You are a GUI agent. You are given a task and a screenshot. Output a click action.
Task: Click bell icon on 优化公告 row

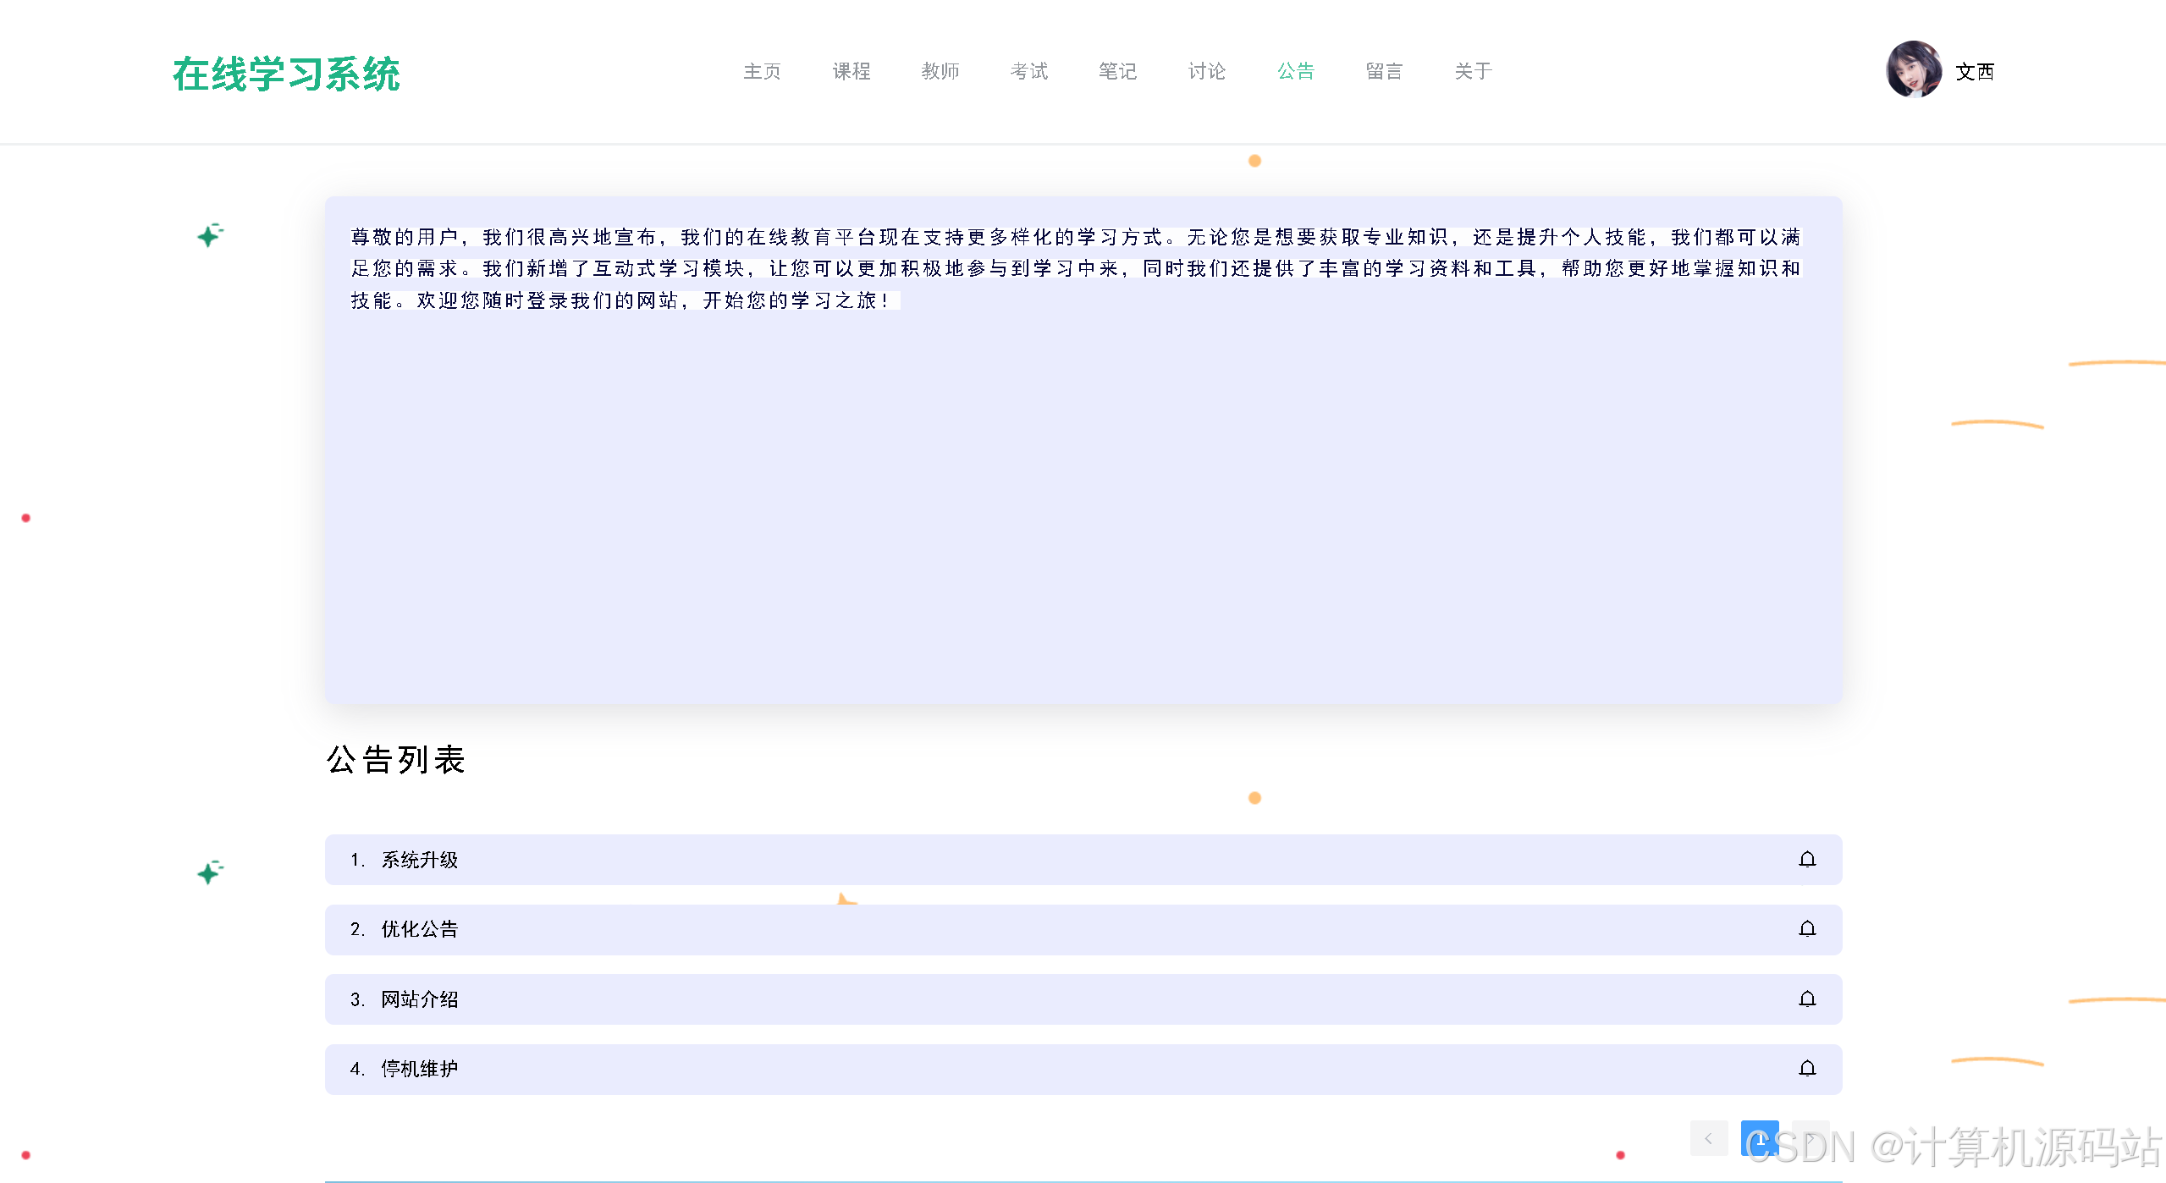(x=1807, y=929)
